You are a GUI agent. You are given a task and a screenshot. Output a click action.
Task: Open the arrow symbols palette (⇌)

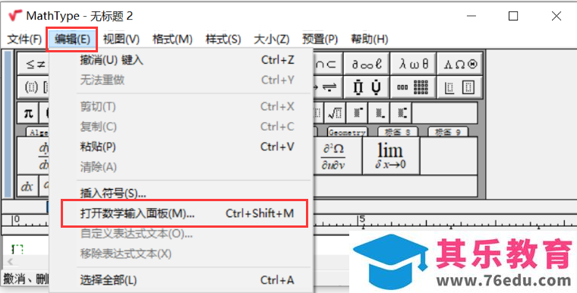coord(327,87)
